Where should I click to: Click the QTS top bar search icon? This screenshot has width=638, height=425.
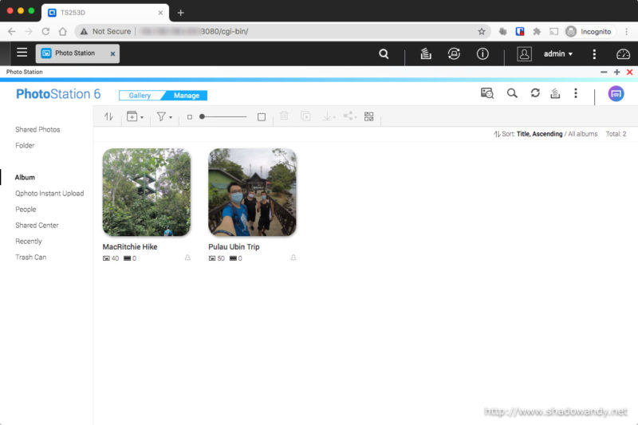click(x=384, y=54)
